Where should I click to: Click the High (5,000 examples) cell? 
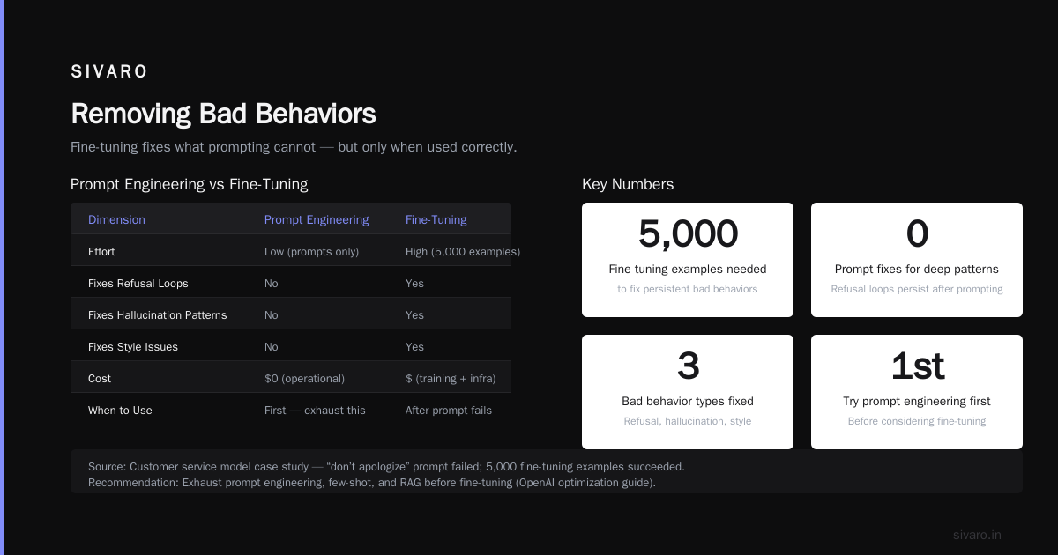point(463,252)
